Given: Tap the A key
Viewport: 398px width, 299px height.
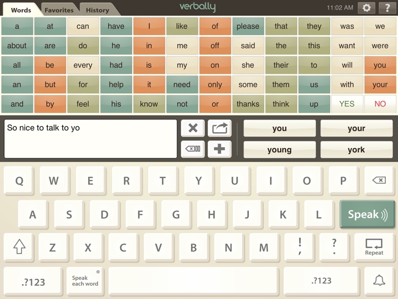Looking at the screenshot, I should [32, 215].
